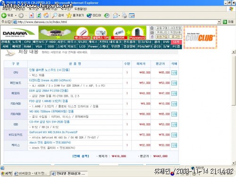Click the 커뮤니티 button
The image size is (236, 177).
coord(162,33)
